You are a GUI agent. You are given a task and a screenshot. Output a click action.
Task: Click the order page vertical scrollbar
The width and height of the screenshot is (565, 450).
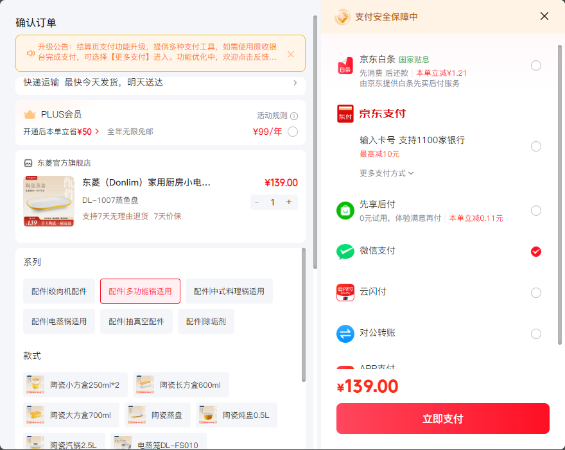point(315,142)
